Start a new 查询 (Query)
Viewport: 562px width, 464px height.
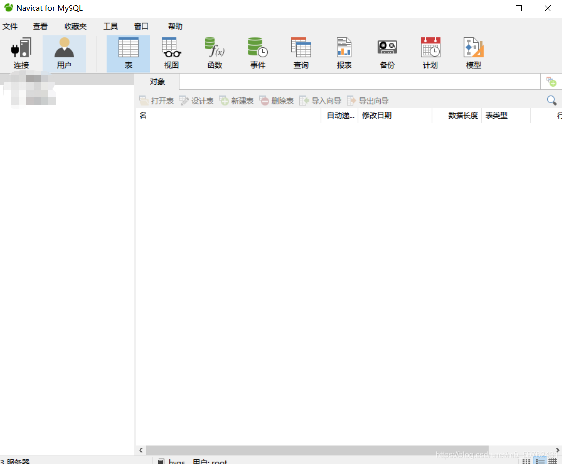point(301,53)
